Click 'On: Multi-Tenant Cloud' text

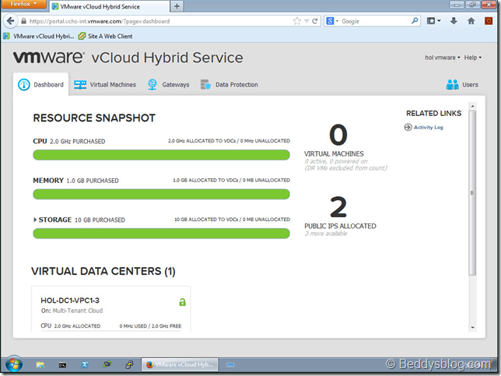(x=72, y=311)
